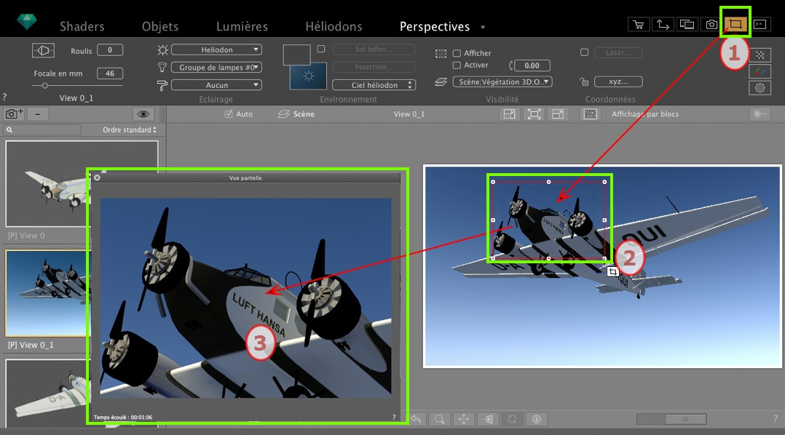Click the third dashed viewport size icon
The width and height of the screenshot is (785, 435).
558,114
